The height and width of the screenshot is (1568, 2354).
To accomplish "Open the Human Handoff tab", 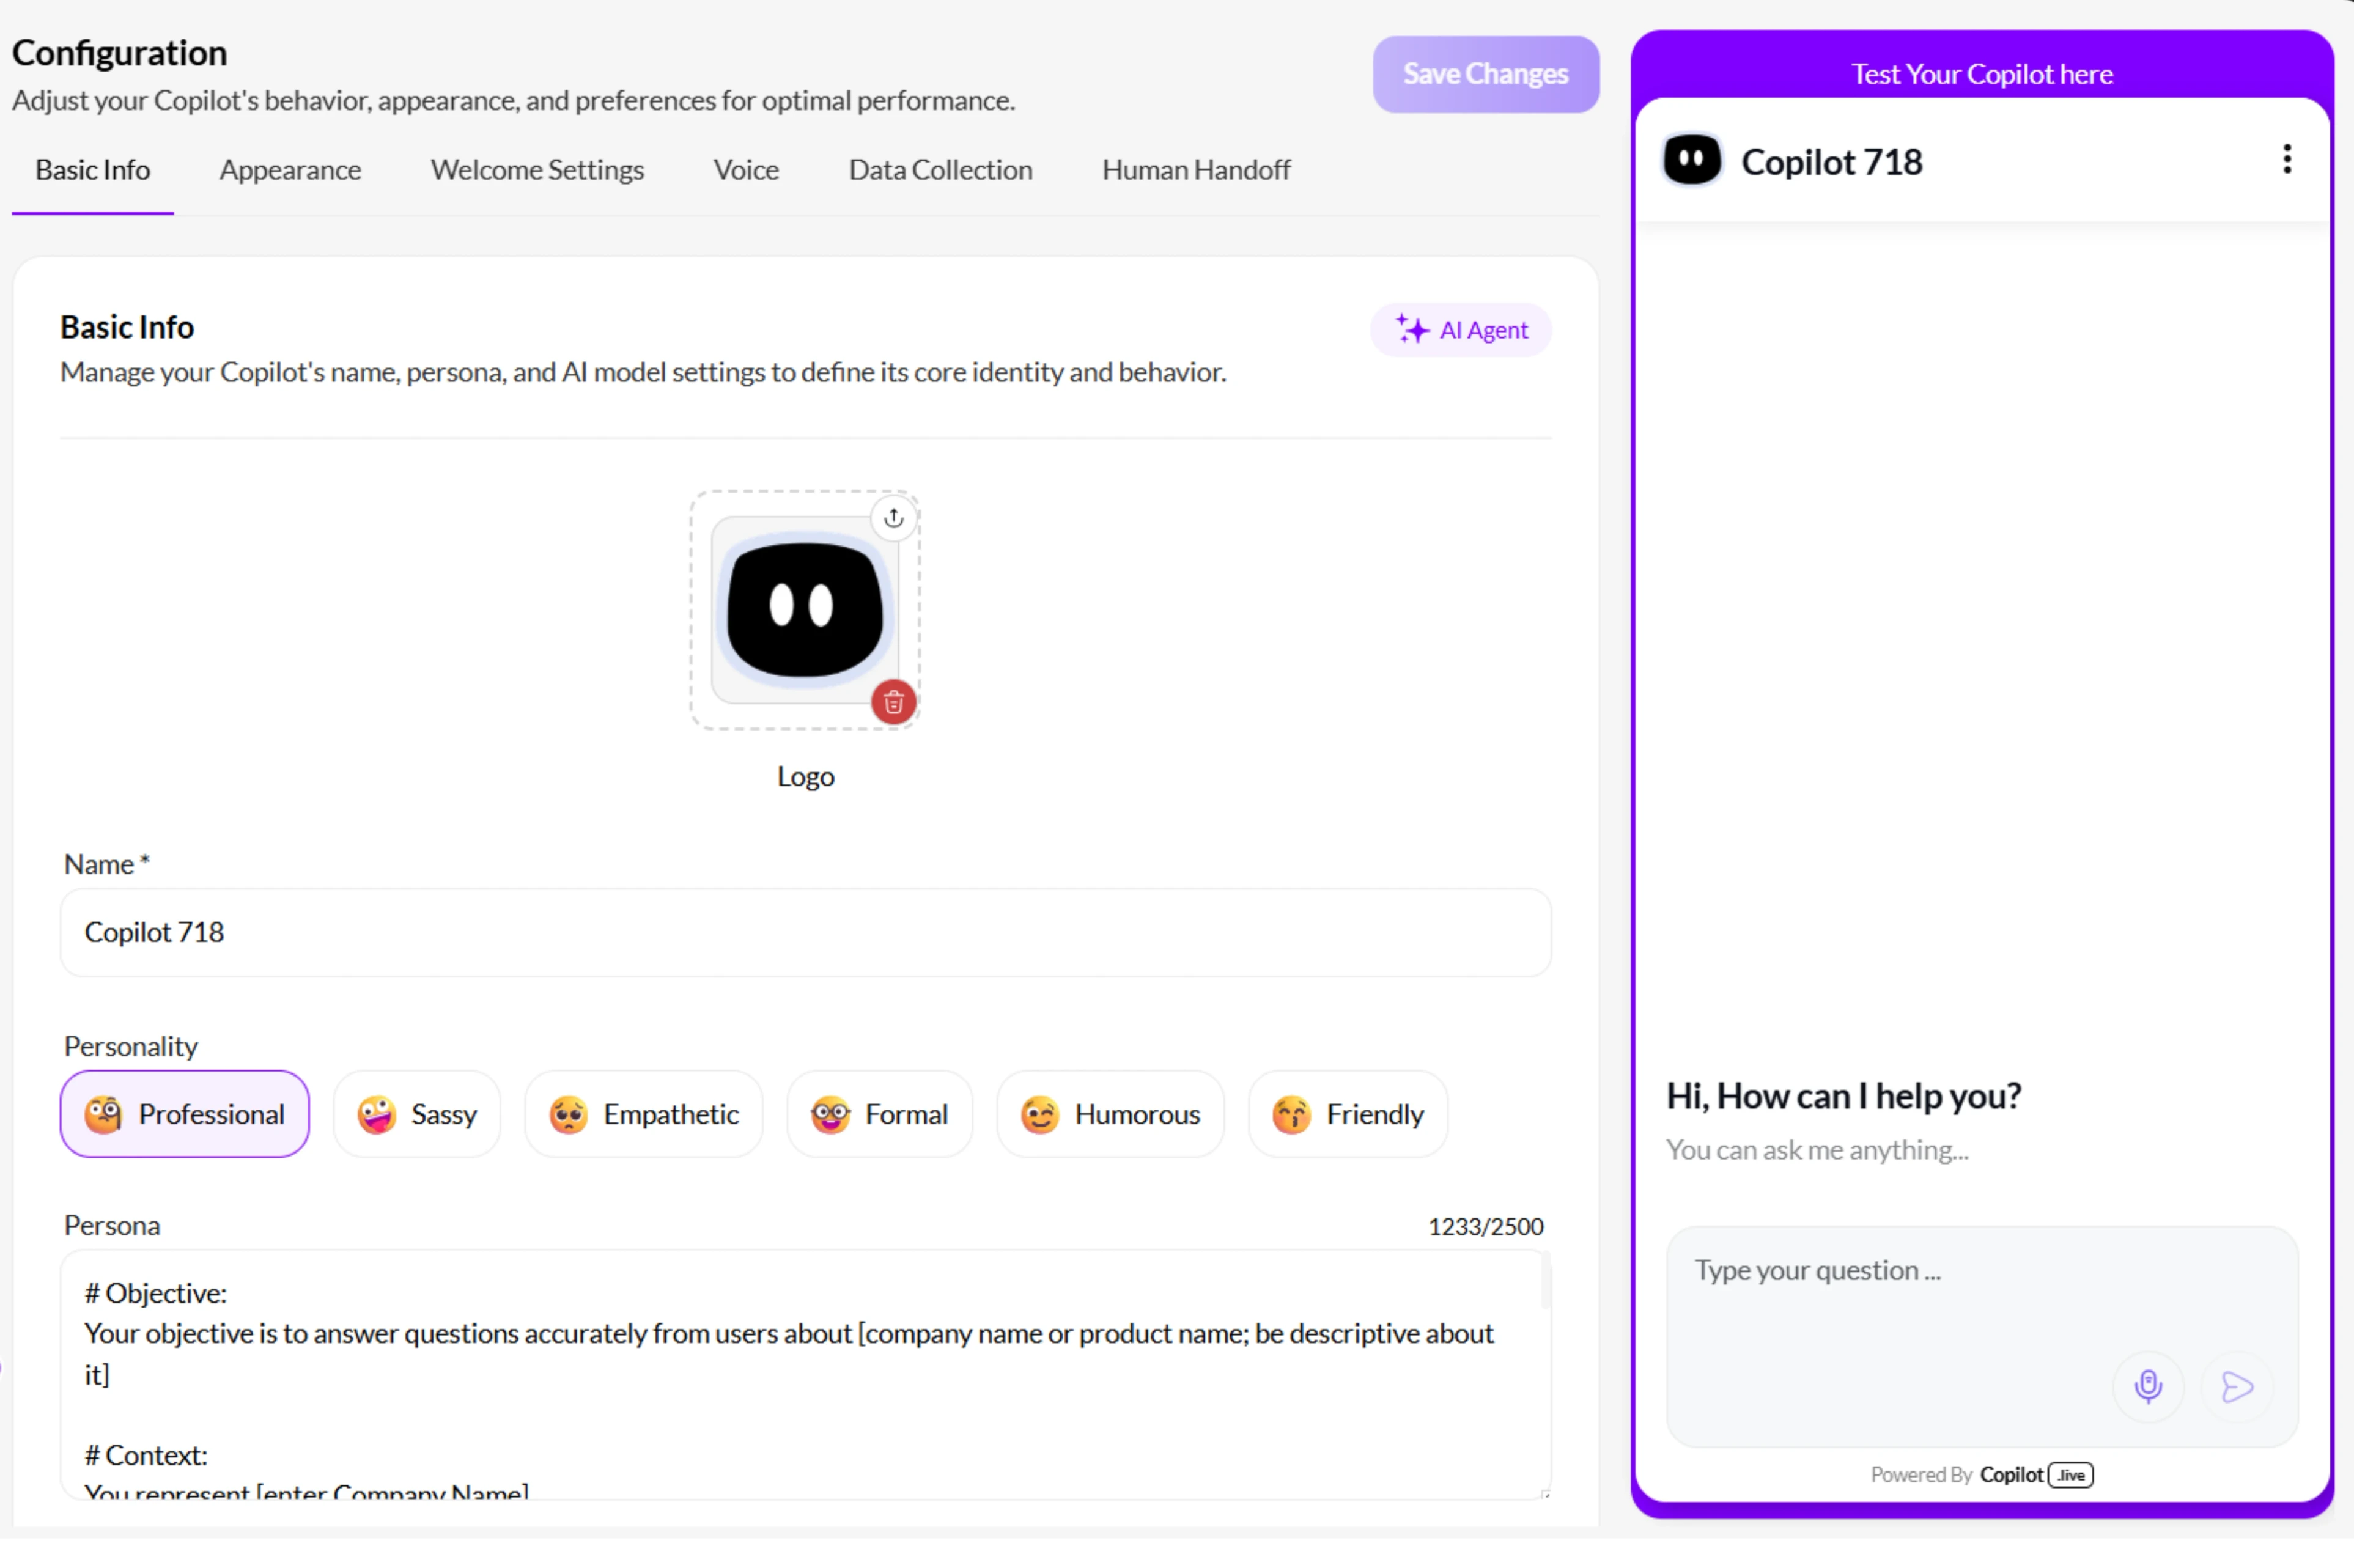I will click(x=1195, y=170).
